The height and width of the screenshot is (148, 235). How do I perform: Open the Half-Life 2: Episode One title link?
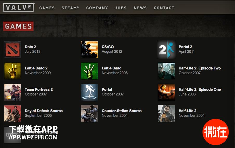pyautogui.click(x=200, y=89)
